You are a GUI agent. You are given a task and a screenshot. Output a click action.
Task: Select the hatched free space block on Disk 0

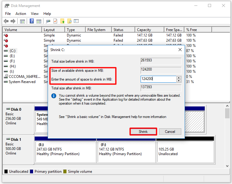click(194, 122)
